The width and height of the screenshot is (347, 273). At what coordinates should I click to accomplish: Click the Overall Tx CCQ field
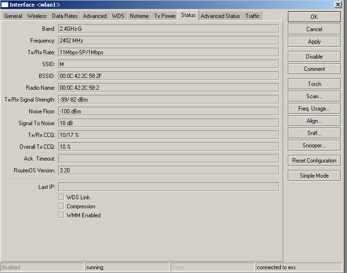tap(168, 147)
